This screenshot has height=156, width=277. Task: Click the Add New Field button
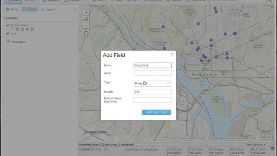[156, 112]
